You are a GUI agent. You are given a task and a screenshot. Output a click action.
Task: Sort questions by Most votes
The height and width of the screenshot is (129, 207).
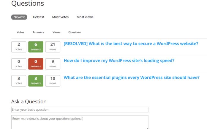point(60,17)
